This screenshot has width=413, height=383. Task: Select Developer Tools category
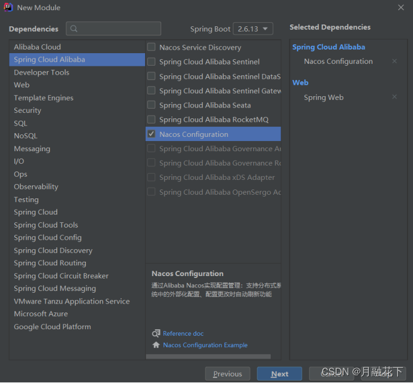click(77, 72)
